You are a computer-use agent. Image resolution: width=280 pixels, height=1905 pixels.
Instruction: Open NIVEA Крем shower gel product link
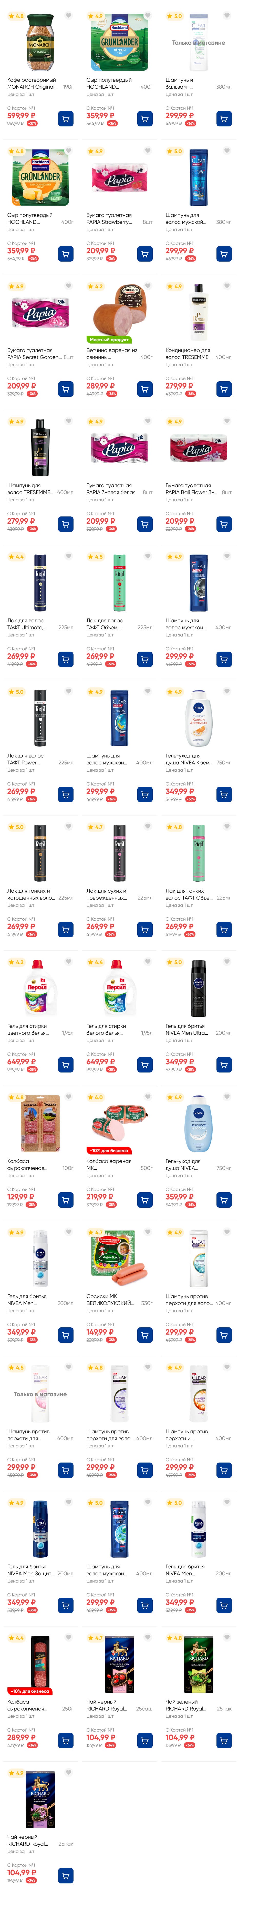point(189,760)
